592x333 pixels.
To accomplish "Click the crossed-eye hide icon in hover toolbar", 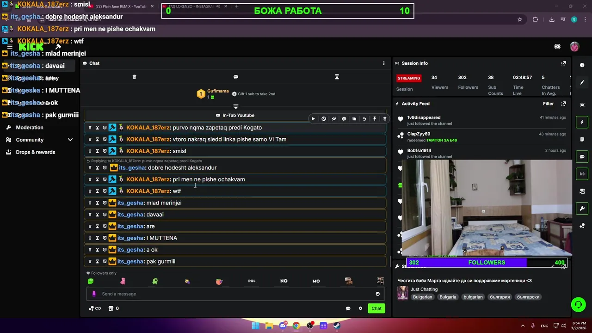I will click(334, 119).
